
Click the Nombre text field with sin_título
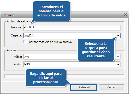72,28
